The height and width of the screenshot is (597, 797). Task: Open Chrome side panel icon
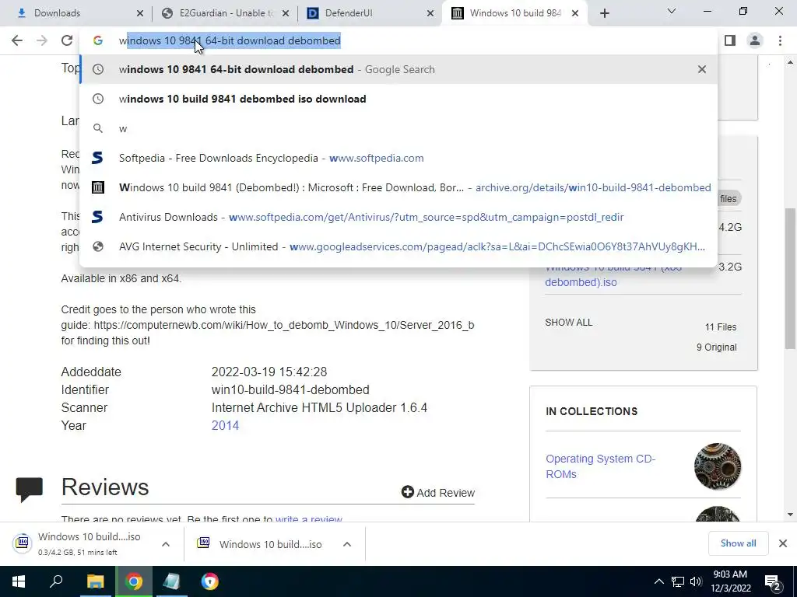730,40
